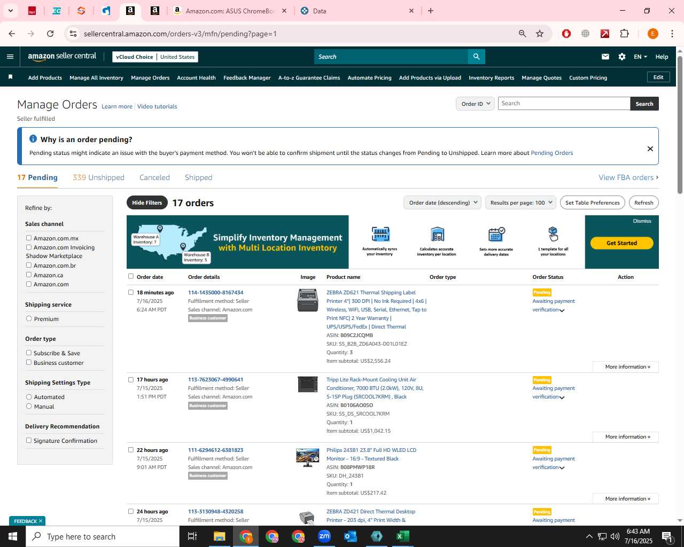Check the Amazon.com Invoicing Shadow Marketplace filter
This screenshot has width=684, height=547.
click(x=29, y=247)
